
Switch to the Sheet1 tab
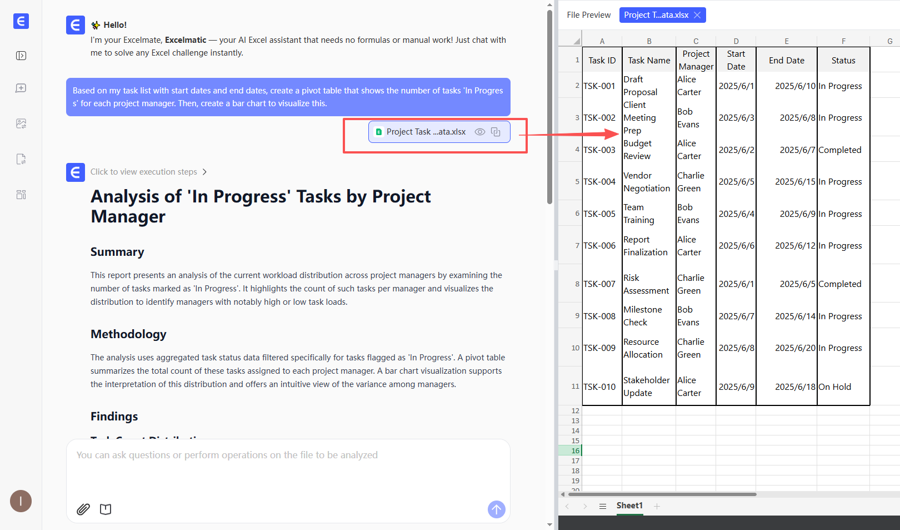coord(629,506)
